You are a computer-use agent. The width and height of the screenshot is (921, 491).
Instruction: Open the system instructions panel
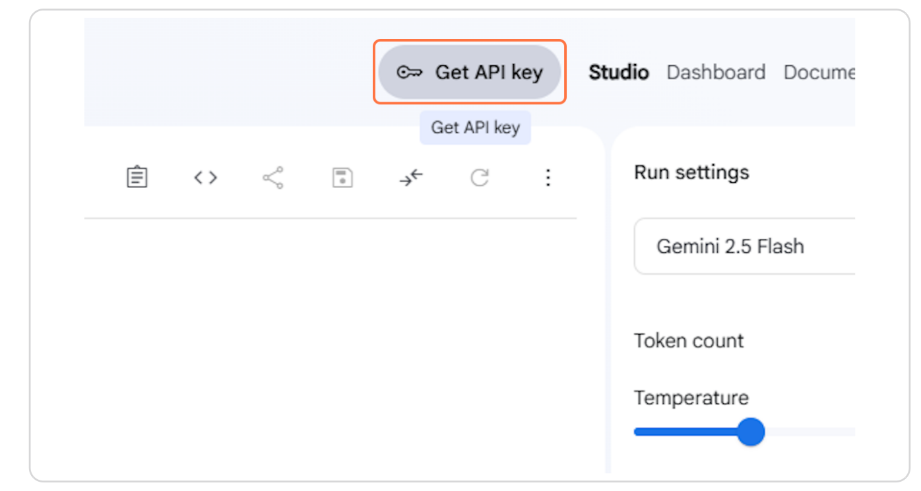point(137,177)
